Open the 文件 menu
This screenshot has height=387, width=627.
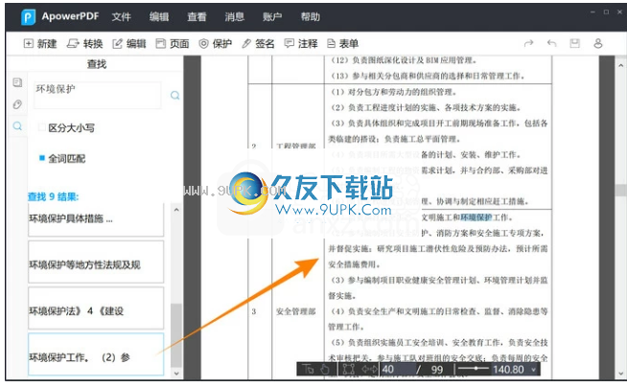pos(121,17)
